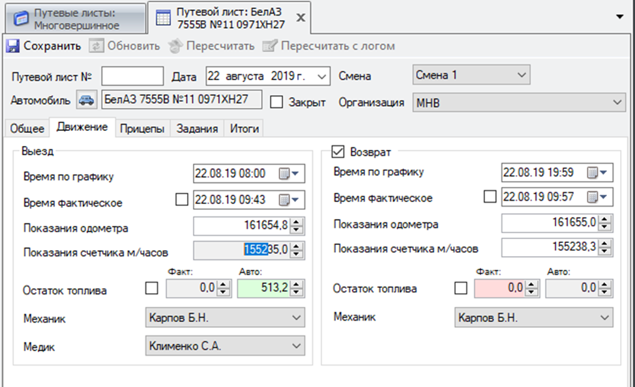Viewport: 635px width, 387px height.
Task: Switch to the Задания tab
Action: [x=197, y=128]
